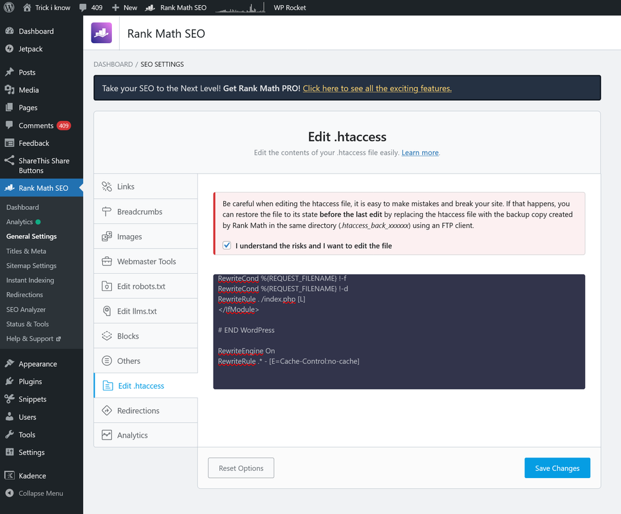Click the Links chain icon
The image size is (621, 514).
tap(107, 186)
